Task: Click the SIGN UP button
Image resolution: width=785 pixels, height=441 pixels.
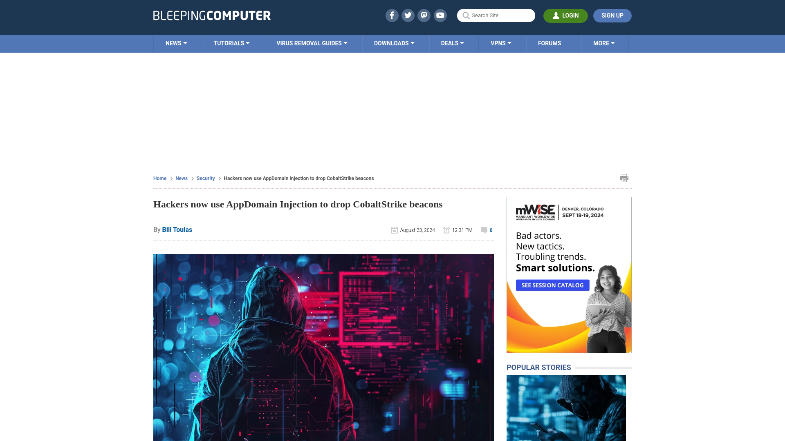Action: pos(612,15)
